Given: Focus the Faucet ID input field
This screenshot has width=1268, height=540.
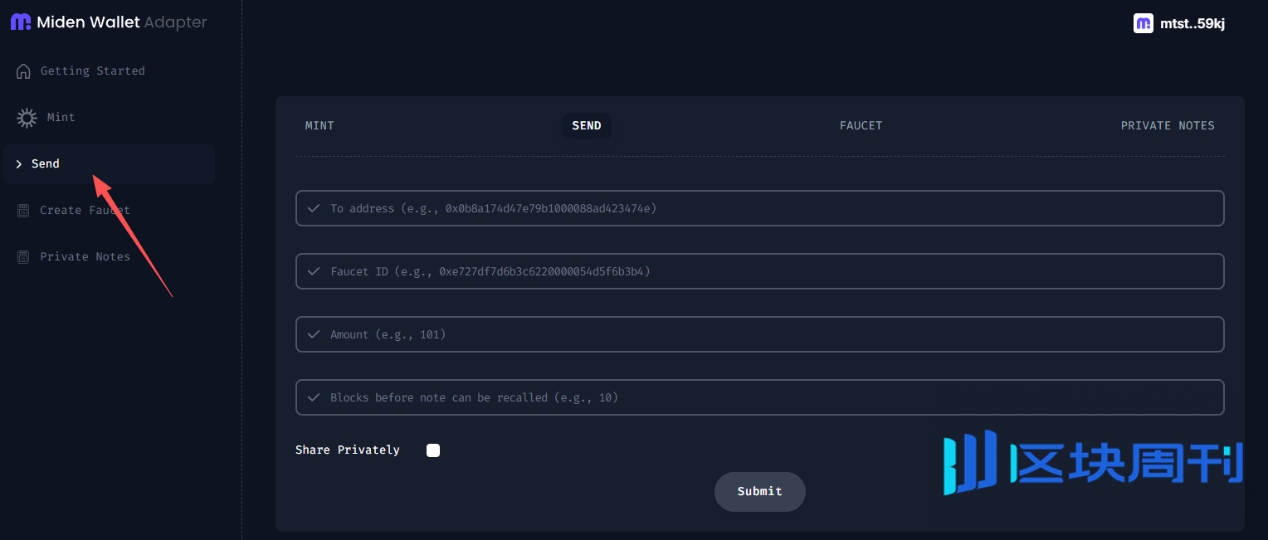Looking at the screenshot, I should [x=760, y=271].
